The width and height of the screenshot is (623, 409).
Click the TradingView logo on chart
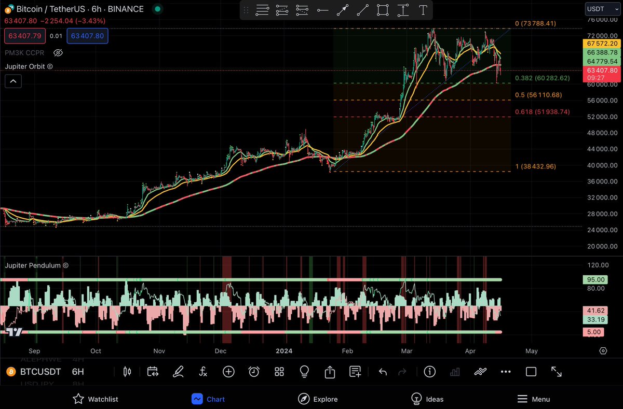(x=14, y=332)
